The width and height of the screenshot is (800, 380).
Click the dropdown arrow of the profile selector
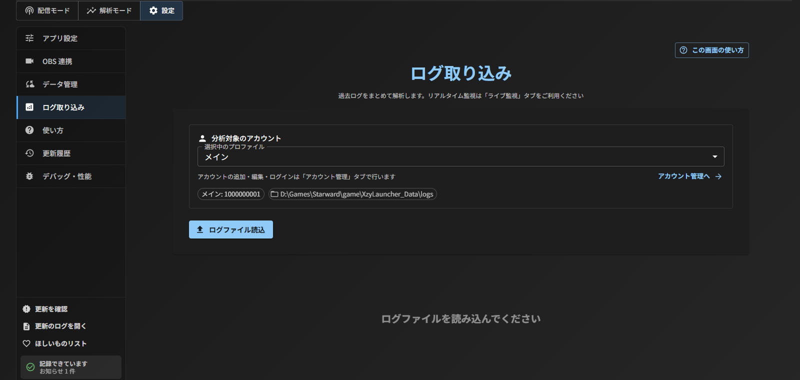click(x=715, y=156)
